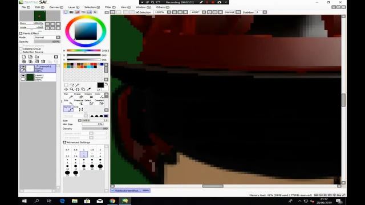Image resolution: width=365 pixels, height=205 pixels.
Task: Create a new linework layer
Action: [30, 57]
